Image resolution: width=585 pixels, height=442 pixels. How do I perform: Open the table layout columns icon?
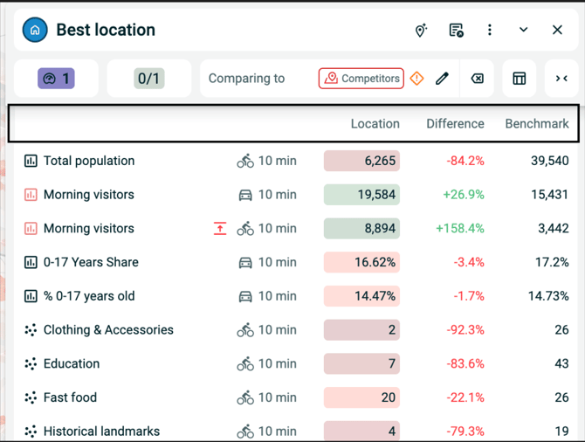pyautogui.click(x=520, y=79)
